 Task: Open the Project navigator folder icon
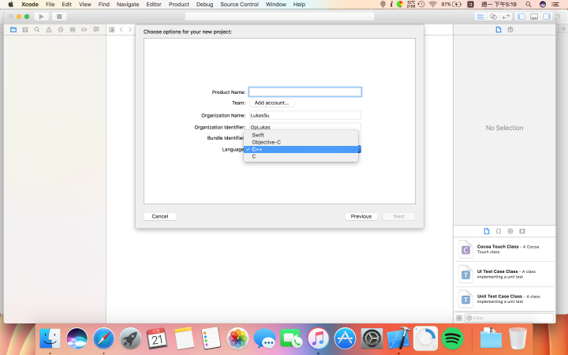pyautogui.click(x=13, y=30)
